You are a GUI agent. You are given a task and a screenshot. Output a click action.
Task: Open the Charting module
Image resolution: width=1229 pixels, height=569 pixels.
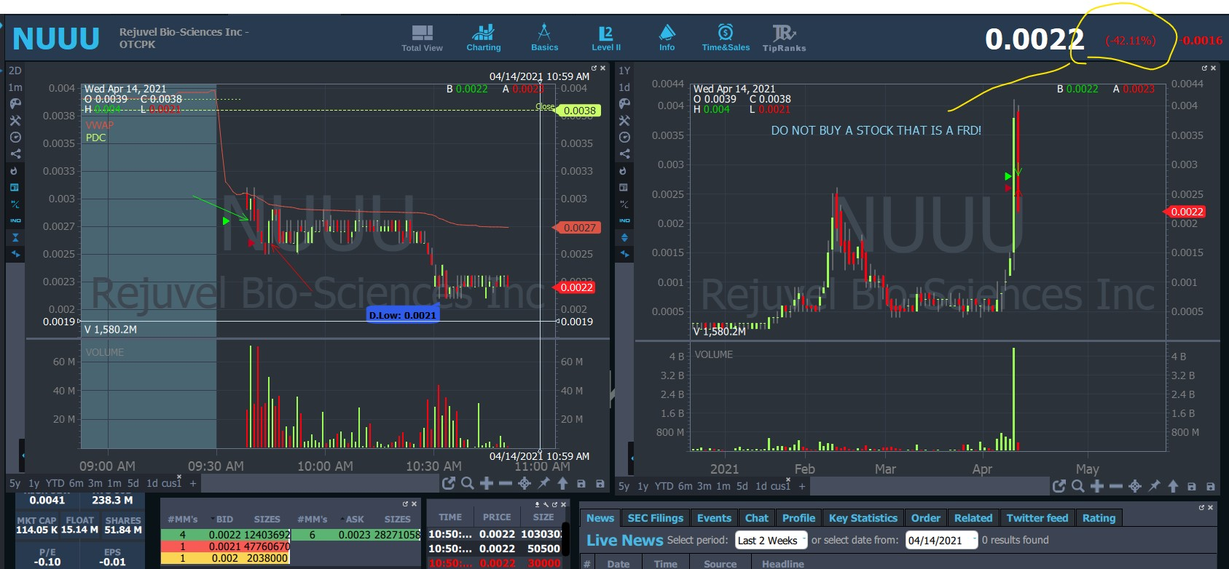483,38
